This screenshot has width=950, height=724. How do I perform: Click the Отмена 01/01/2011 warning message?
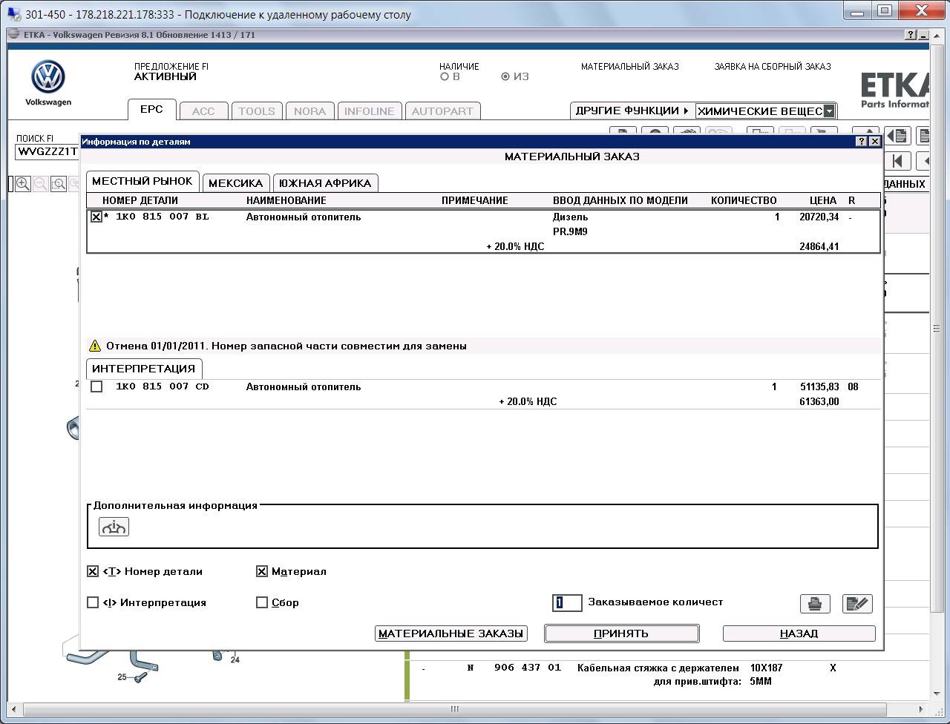coord(286,346)
